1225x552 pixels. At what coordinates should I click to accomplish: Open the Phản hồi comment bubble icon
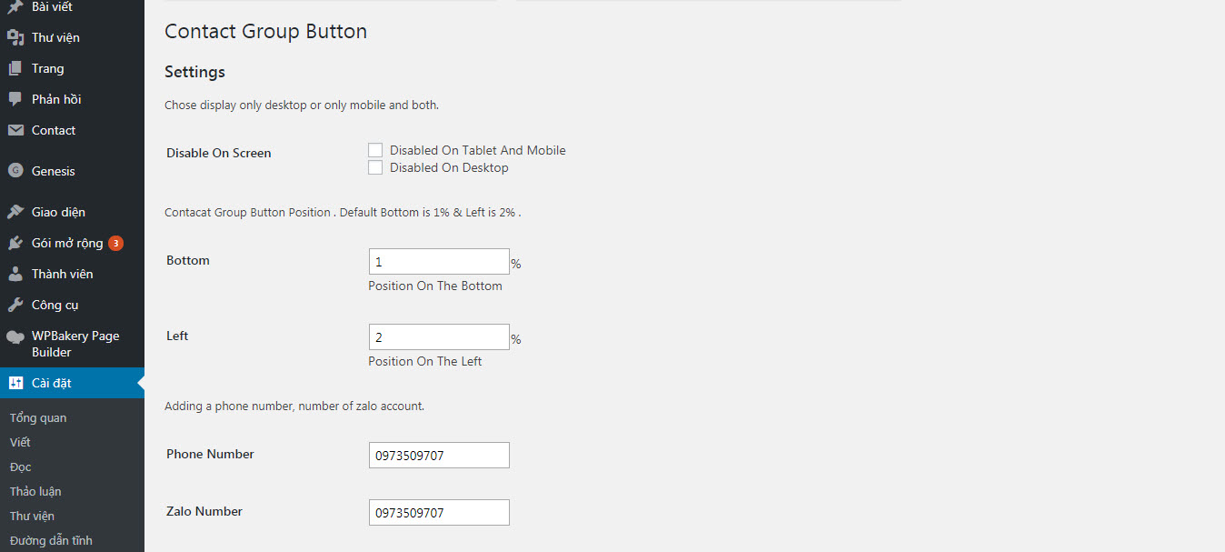point(15,99)
